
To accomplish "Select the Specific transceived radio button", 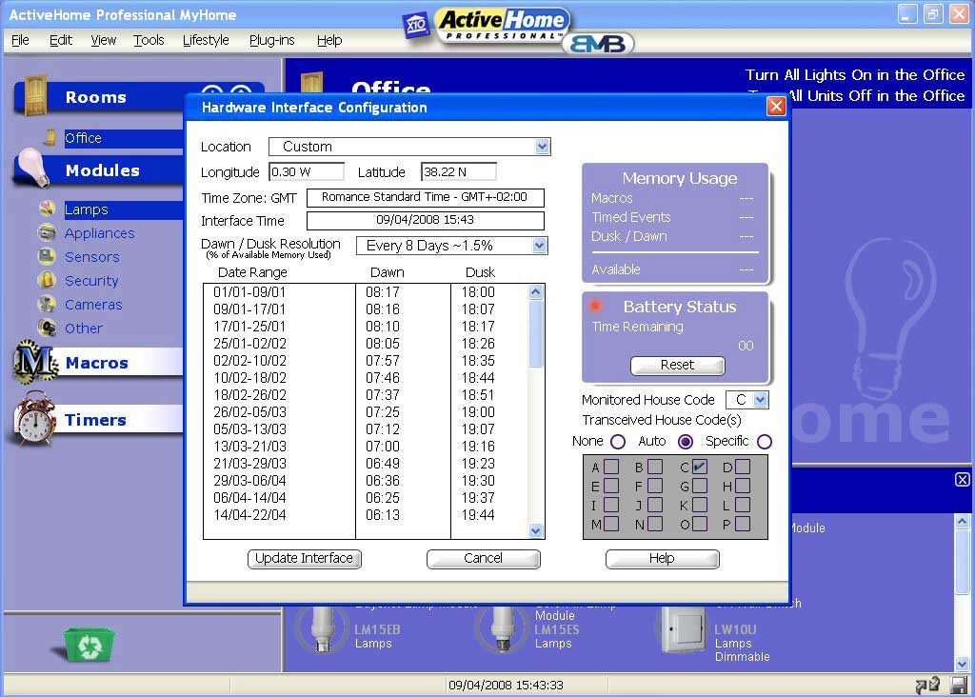I will coord(764,442).
